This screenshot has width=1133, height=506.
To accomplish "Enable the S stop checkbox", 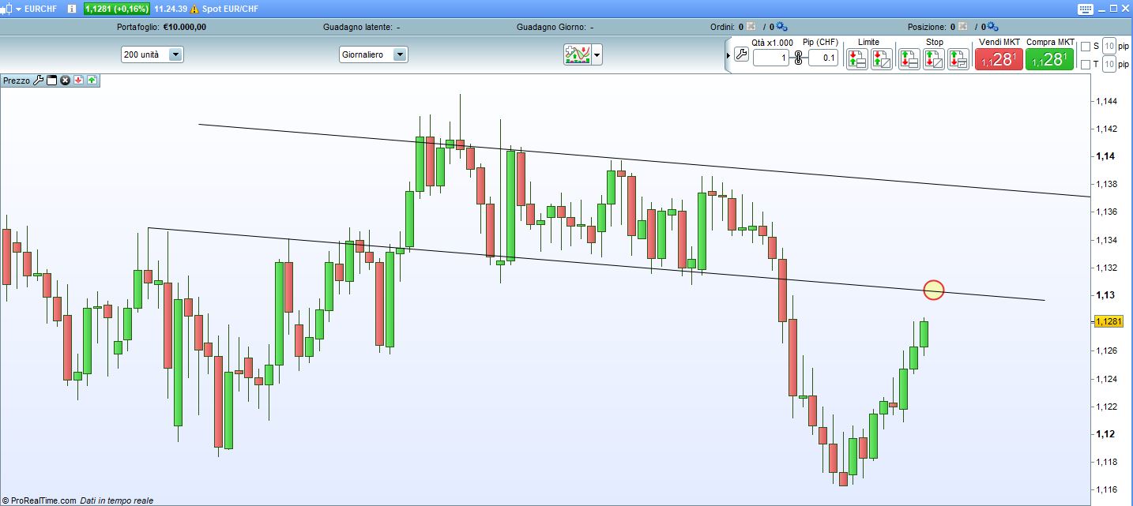I will click(1086, 46).
